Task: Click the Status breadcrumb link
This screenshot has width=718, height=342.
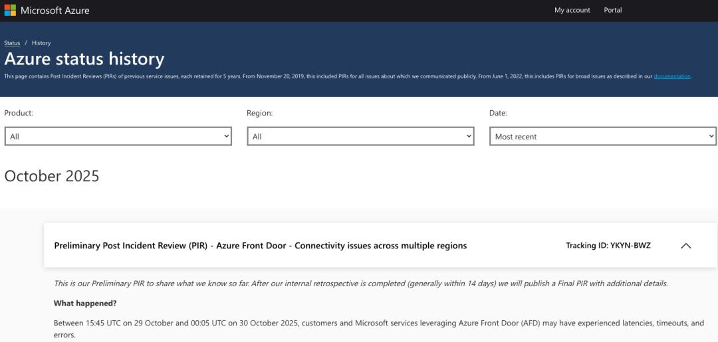Action: pyautogui.click(x=12, y=43)
